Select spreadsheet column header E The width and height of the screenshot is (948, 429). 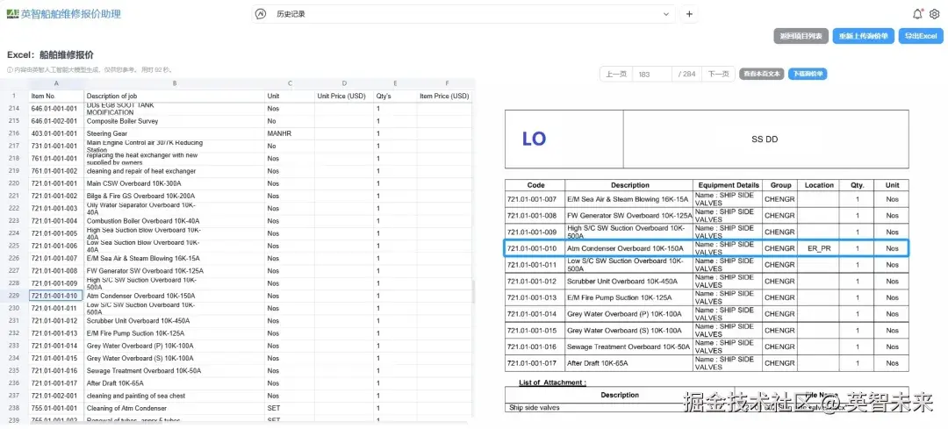pos(395,83)
